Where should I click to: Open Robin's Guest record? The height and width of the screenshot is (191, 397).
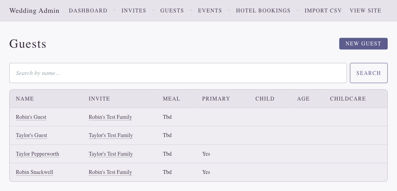[31, 117]
